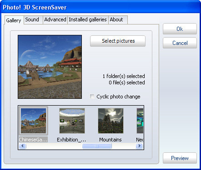The height and width of the screenshot is (170, 201).
Task: Enable the Cyclic photo change checkbox
Action: (92, 97)
